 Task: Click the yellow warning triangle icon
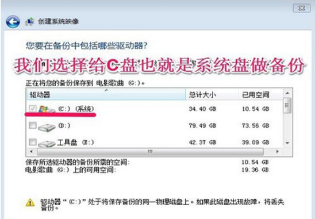(x=30, y=202)
